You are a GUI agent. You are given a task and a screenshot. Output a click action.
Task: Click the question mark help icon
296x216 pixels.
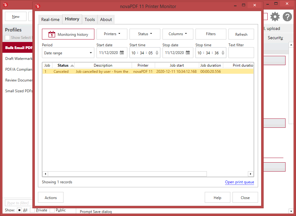click(287, 17)
